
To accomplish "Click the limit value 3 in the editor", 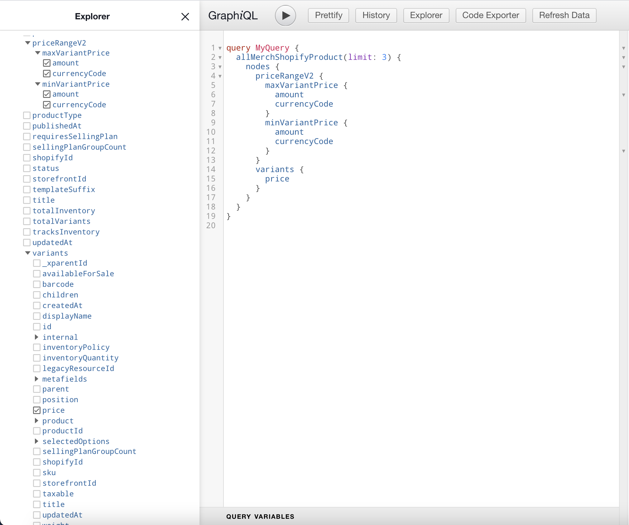I will [x=384, y=57].
